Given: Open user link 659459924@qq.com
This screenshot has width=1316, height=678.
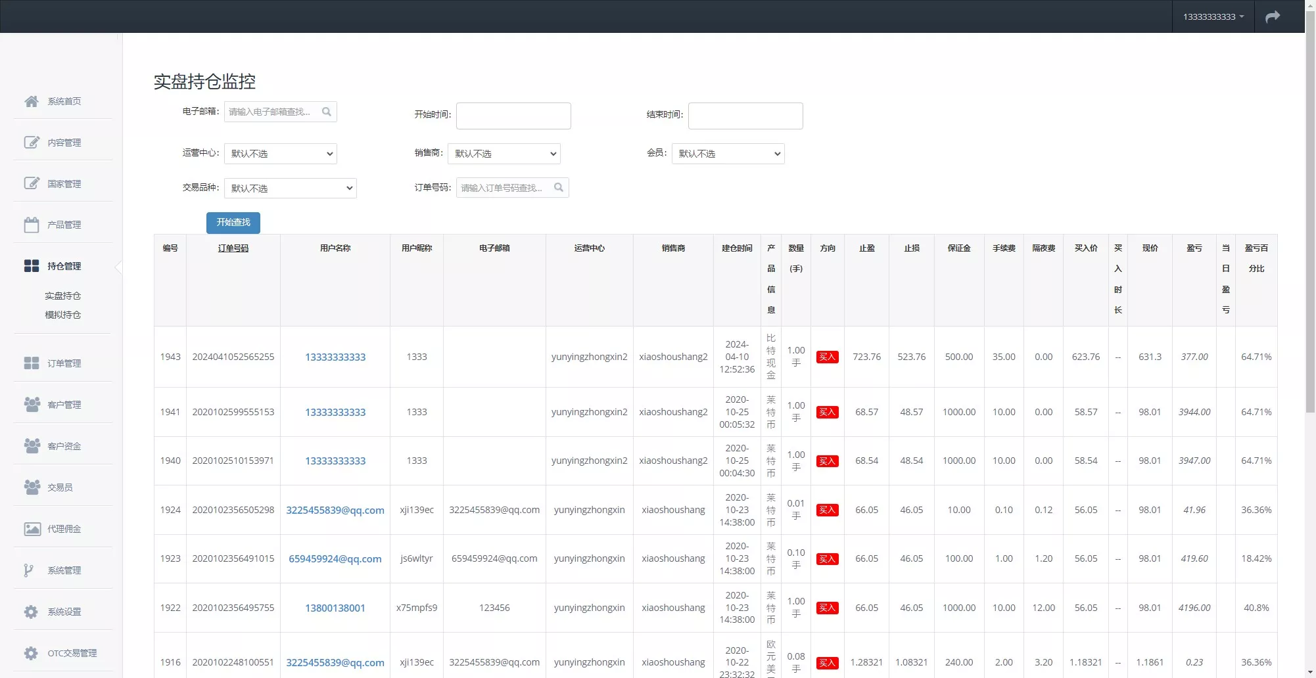Looking at the screenshot, I should tap(335, 559).
